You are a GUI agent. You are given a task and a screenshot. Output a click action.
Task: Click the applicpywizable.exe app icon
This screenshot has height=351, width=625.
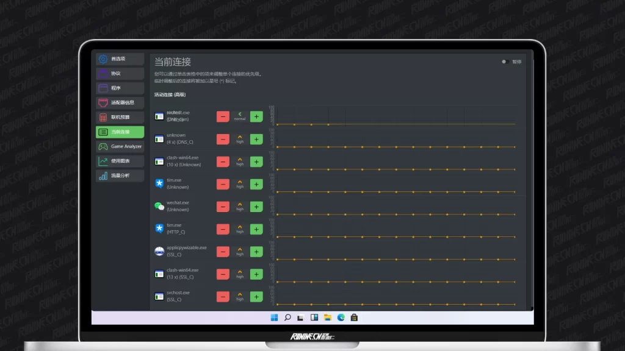pyautogui.click(x=159, y=251)
